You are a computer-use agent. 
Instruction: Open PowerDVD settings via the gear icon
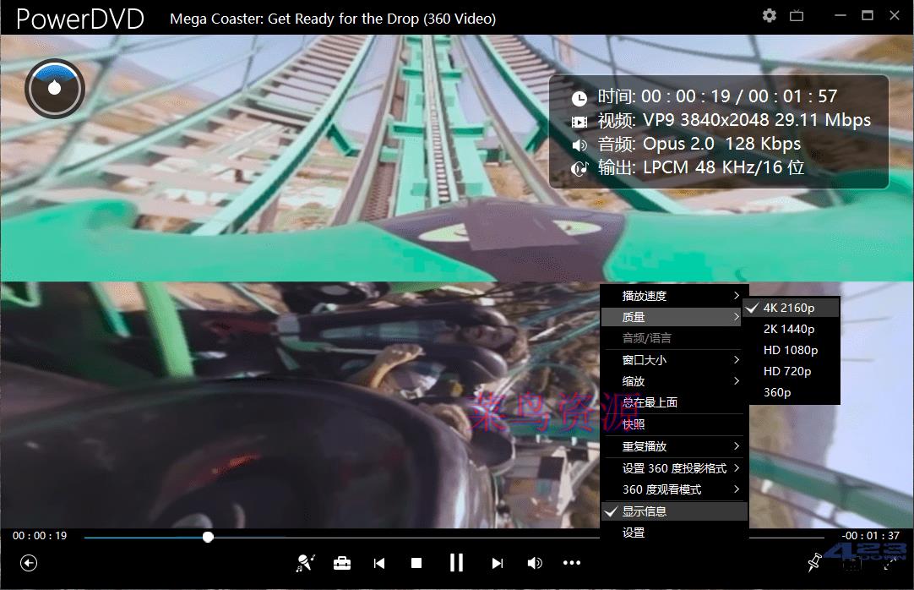pos(769,15)
